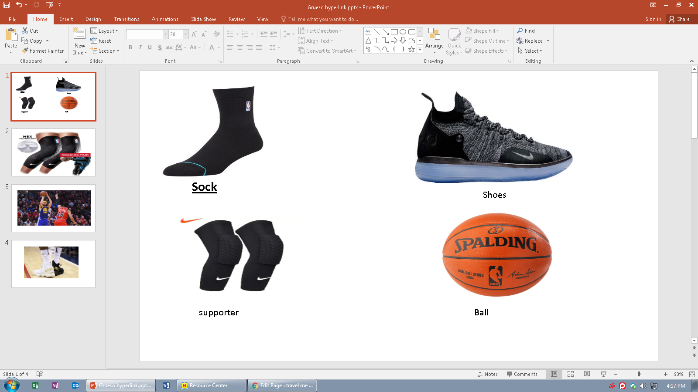Insert a New Slide
The width and height of the screenshot is (698, 392).
79,35
